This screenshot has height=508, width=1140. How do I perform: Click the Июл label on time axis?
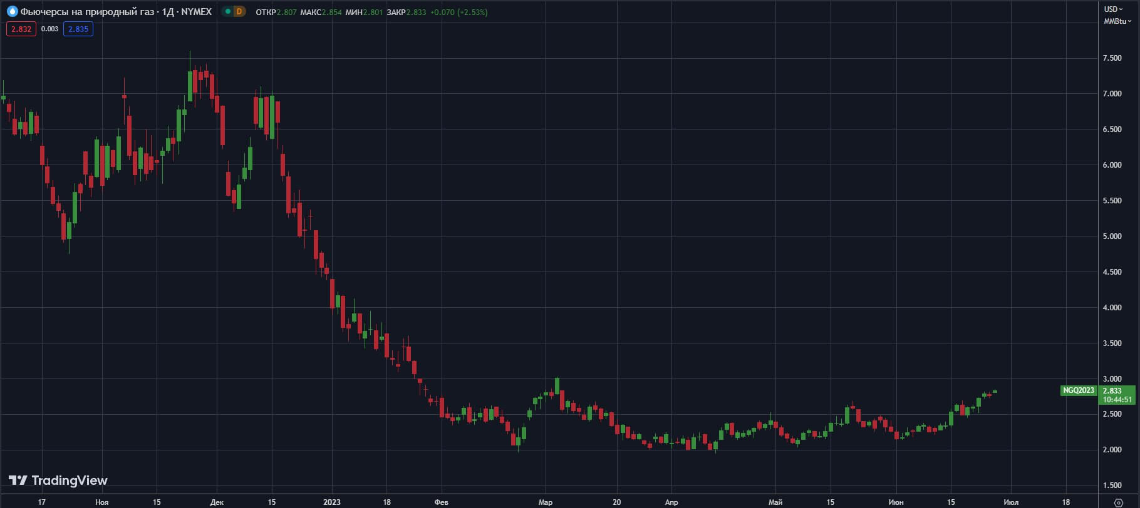click(x=1011, y=502)
